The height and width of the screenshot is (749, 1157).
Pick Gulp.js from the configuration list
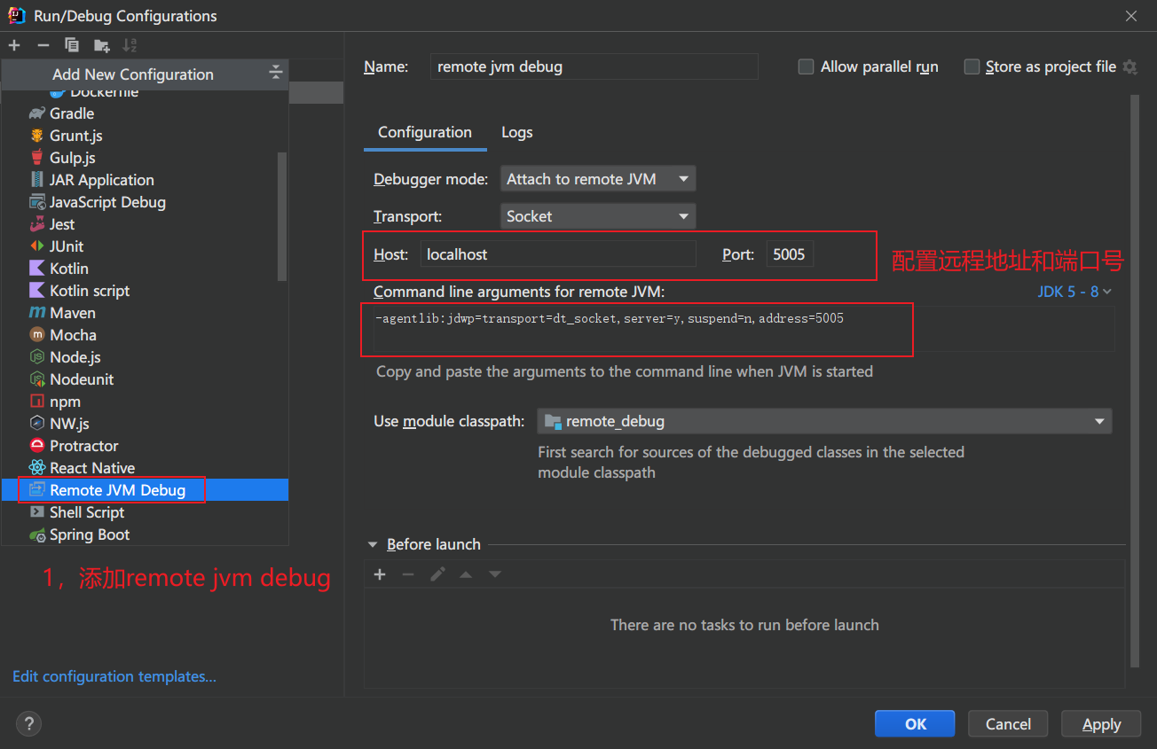coord(145,158)
